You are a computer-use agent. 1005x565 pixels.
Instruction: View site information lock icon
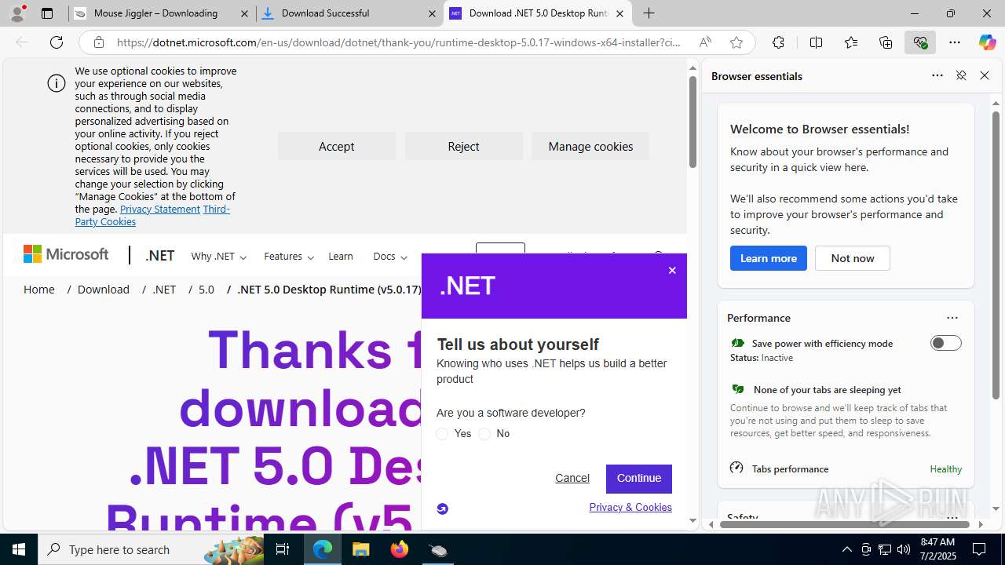[98, 42]
